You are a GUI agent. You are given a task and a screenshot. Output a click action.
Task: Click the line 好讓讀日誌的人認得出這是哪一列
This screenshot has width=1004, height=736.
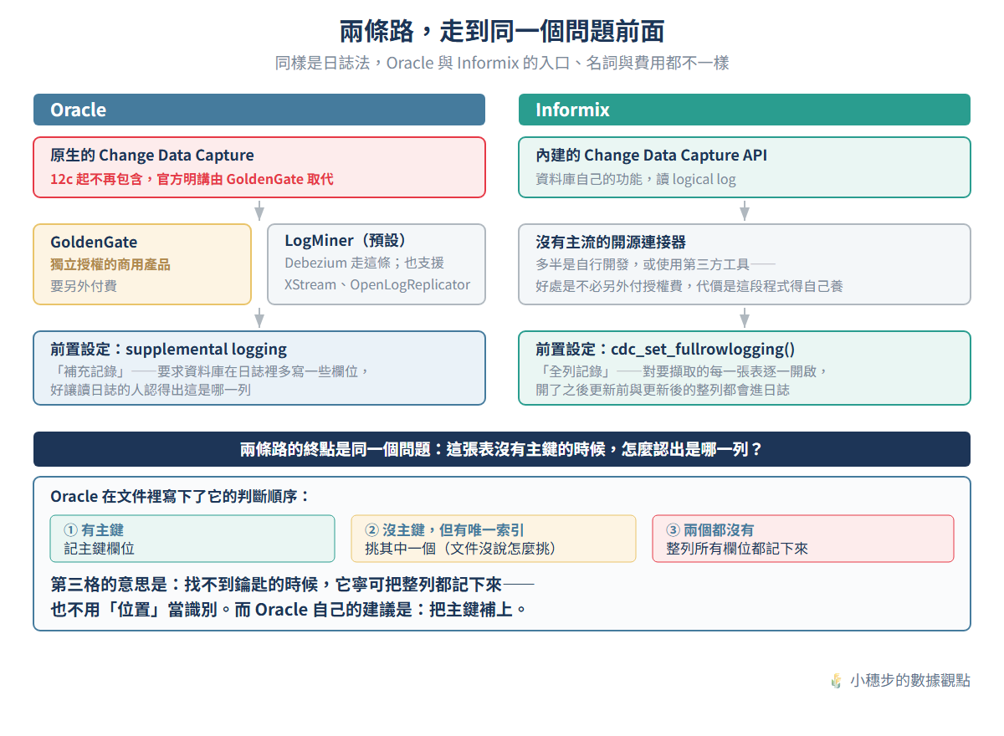(x=151, y=391)
